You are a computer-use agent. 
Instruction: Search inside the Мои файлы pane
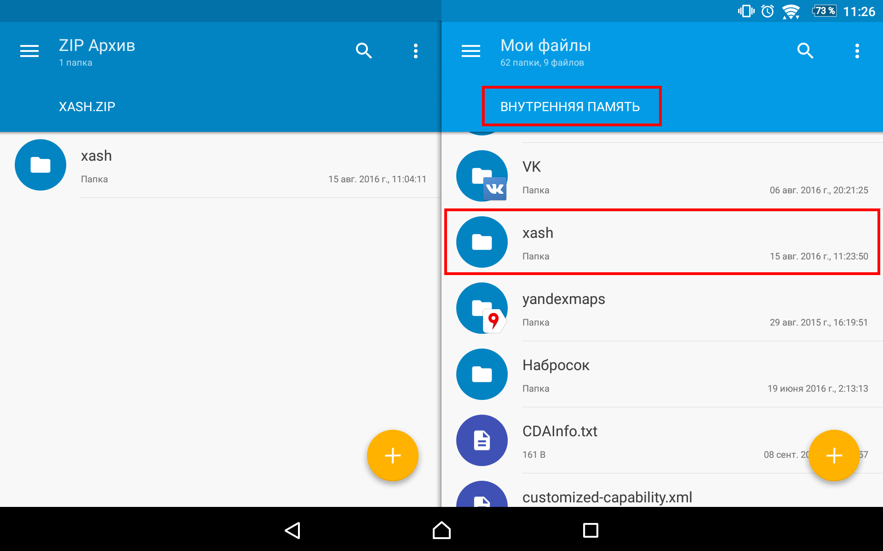(x=805, y=51)
